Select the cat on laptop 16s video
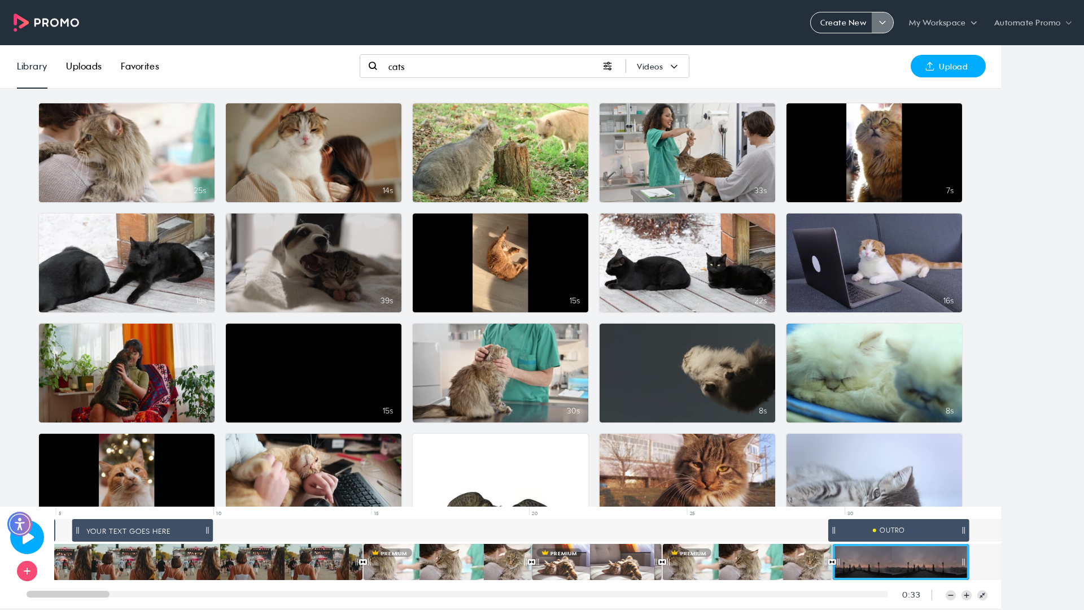The height and width of the screenshot is (610, 1084). point(874,263)
